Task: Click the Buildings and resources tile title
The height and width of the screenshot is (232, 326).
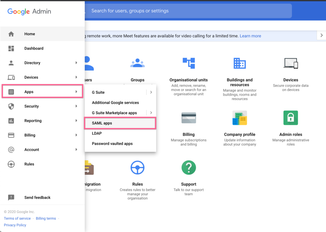Action: coord(240,82)
